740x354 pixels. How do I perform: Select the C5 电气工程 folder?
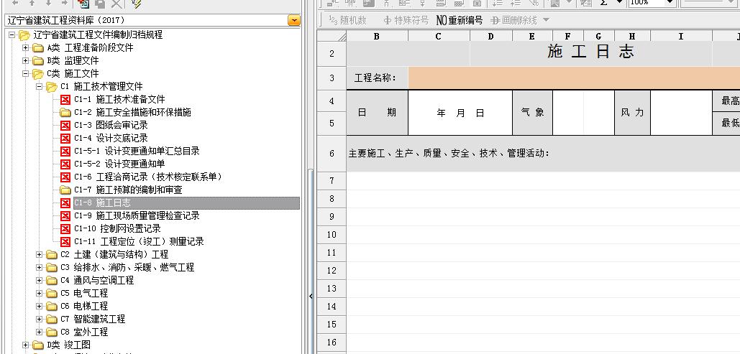tap(84, 293)
